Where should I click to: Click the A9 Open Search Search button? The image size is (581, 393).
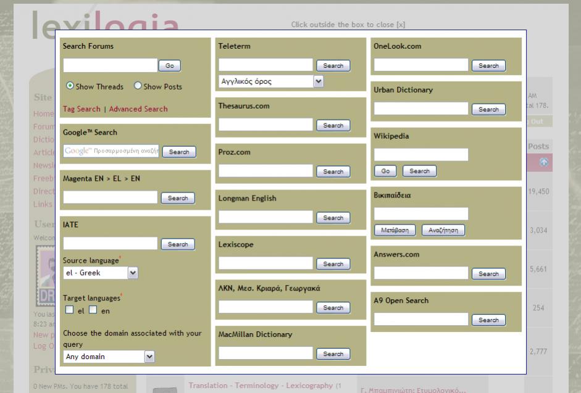click(488, 320)
